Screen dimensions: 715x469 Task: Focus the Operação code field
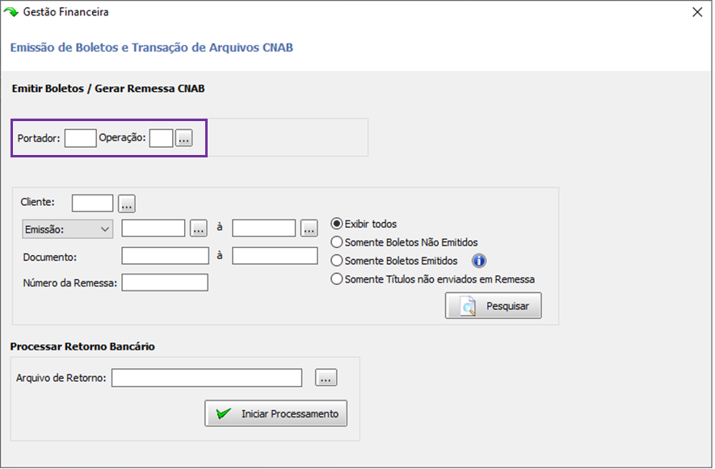[x=161, y=138]
